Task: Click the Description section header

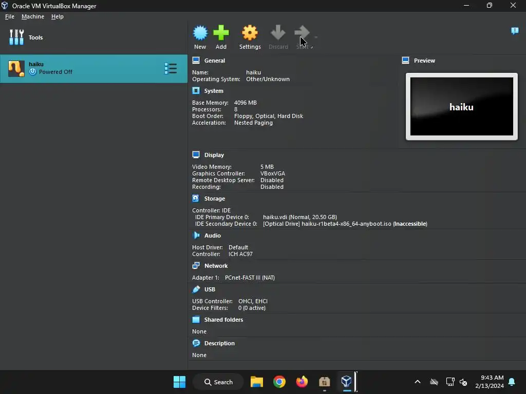Action: 219,343
